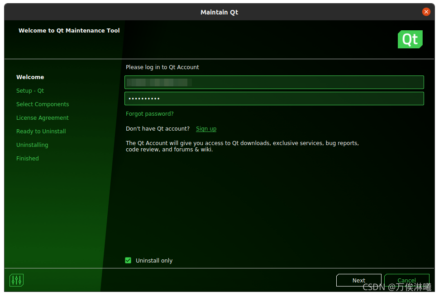Click the Maintain Qt title bar text
The image size is (439, 296).
point(219,12)
